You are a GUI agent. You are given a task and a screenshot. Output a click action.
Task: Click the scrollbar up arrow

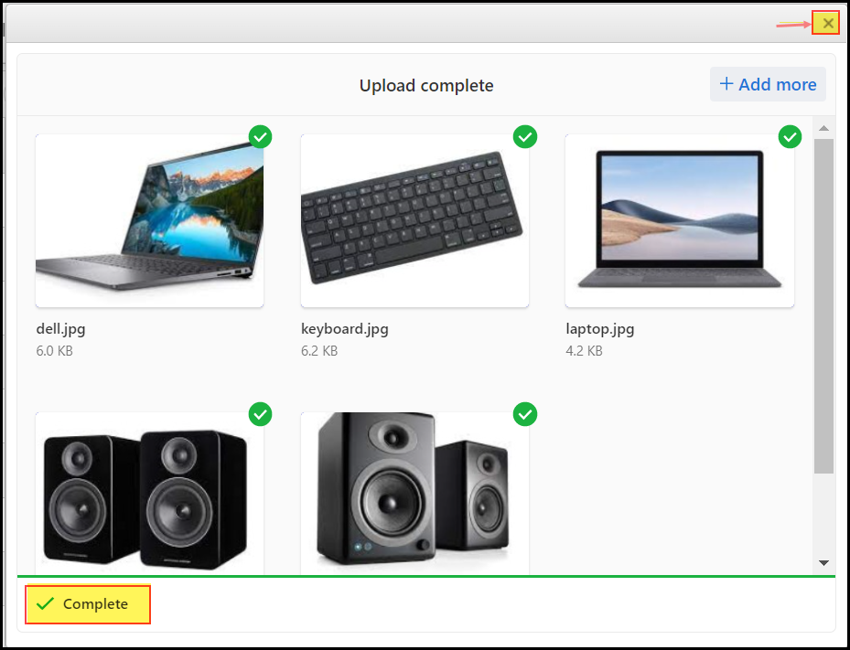(x=824, y=128)
